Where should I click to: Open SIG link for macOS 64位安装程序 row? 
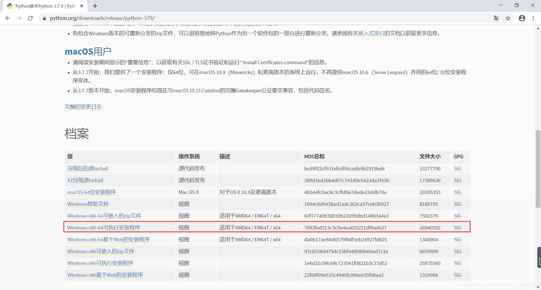click(458, 192)
